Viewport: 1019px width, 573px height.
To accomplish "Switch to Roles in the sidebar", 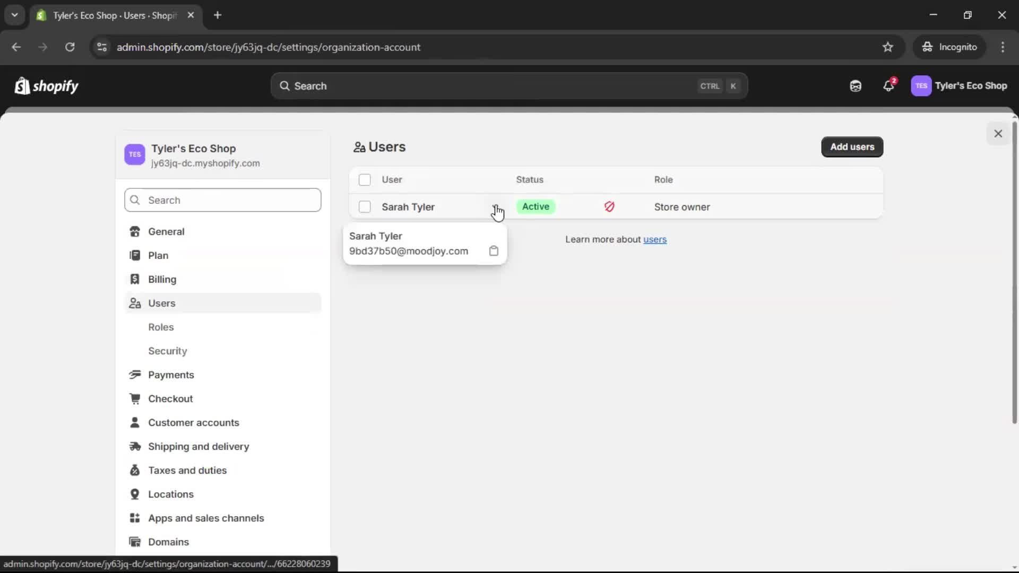I will tap(161, 327).
